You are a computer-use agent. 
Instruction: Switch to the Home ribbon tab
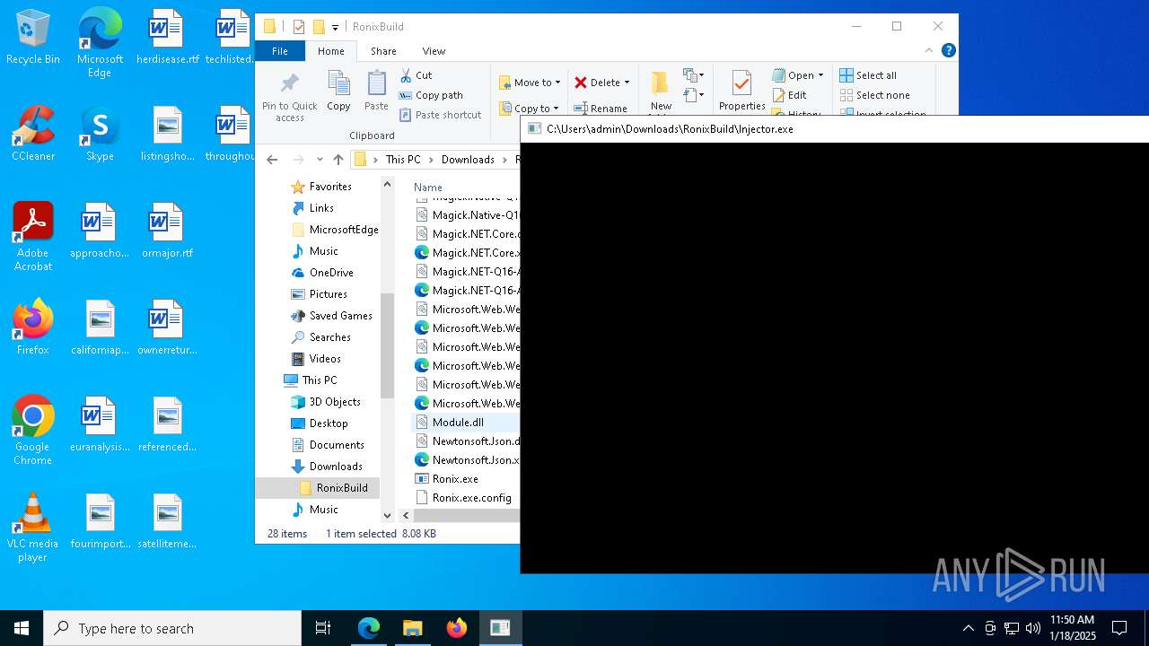[x=331, y=51]
